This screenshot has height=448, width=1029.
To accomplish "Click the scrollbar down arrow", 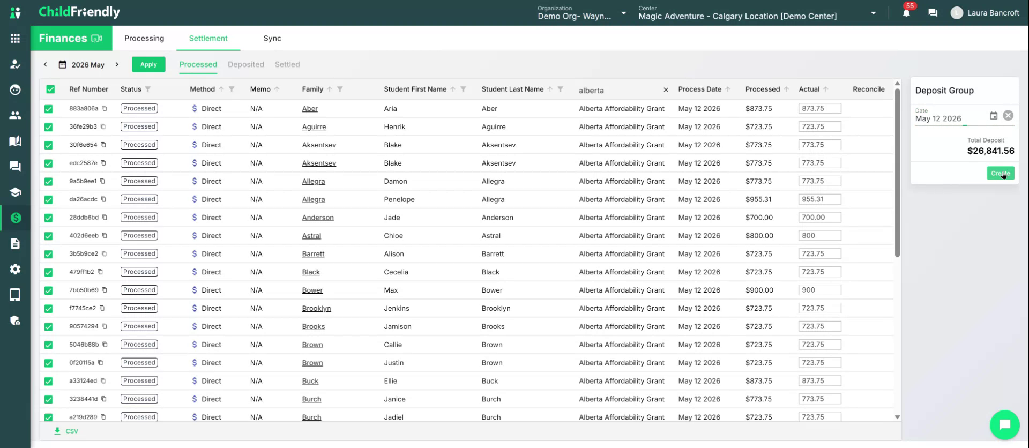I will [897, 417].
